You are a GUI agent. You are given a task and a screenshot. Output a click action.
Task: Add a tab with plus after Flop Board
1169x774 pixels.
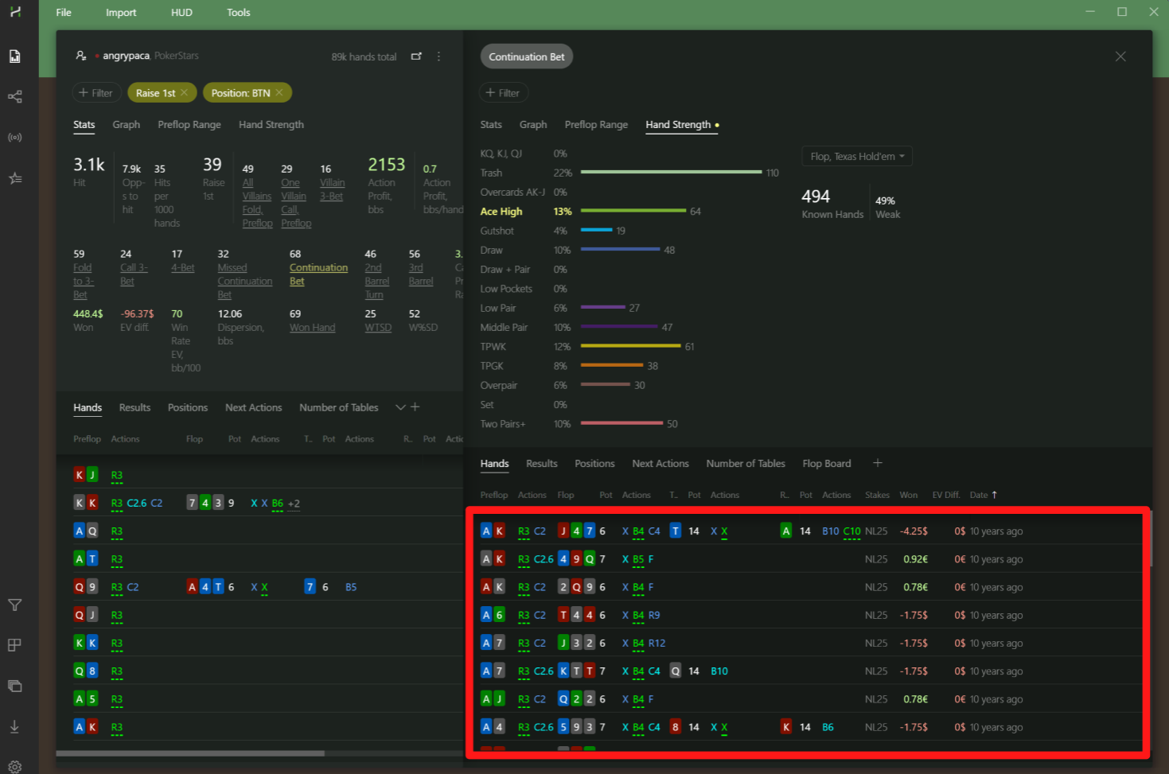pyautogui.click(x=878, y=463)
